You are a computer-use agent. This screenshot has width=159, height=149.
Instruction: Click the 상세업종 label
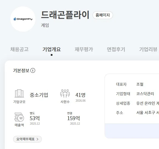pyautogui.click(x=123, y=103)
